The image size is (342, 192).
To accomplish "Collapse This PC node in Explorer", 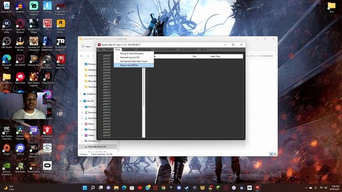I will (x=81, y=101).
